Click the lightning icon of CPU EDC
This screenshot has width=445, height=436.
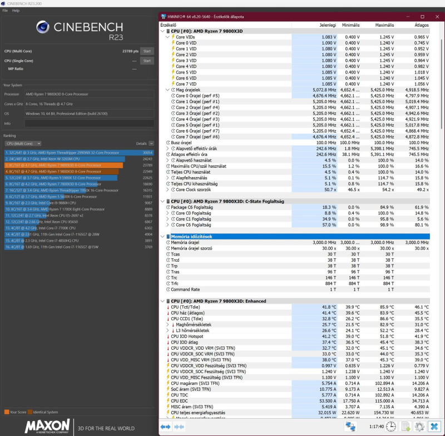168,401
